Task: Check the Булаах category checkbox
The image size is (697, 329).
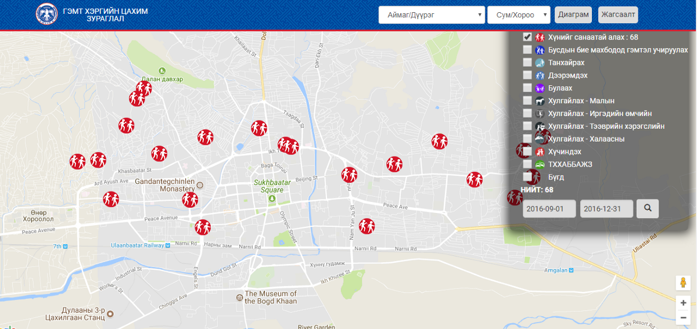Action: point(527,88)
